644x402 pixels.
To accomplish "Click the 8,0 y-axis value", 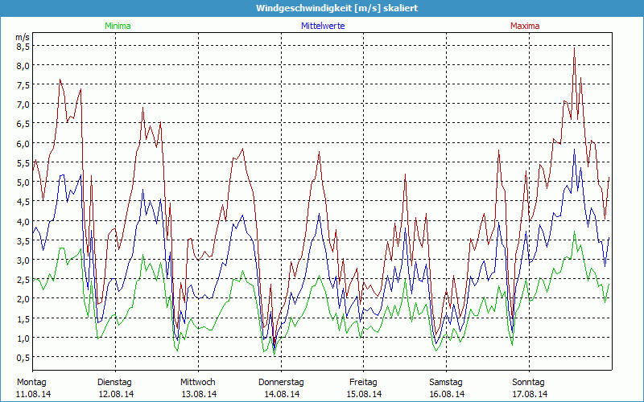I will pos(23,66).
